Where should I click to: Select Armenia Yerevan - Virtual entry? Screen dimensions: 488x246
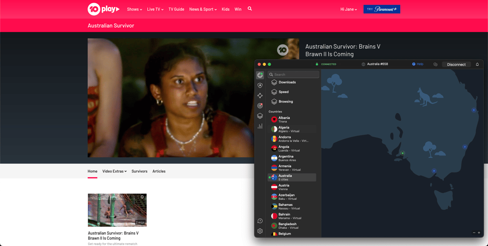point(292,168)
